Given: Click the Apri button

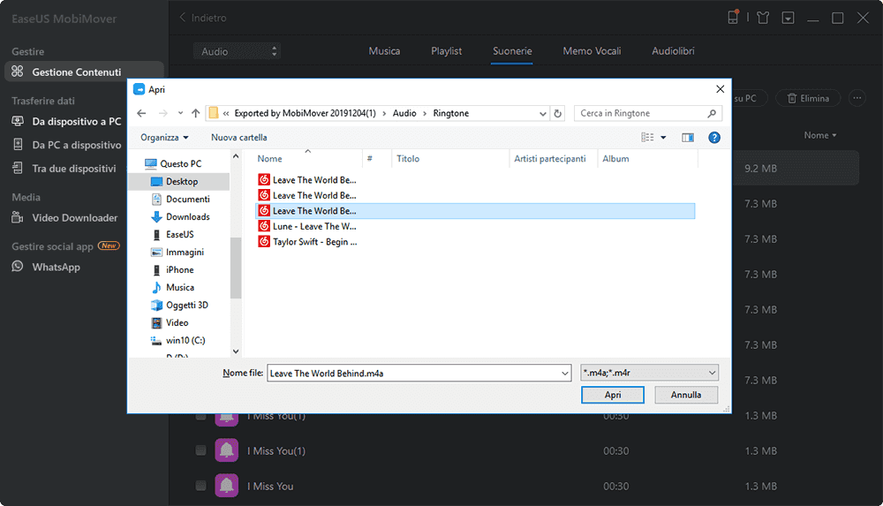Looking at the screenshot, I should click(x=612, y=395).
